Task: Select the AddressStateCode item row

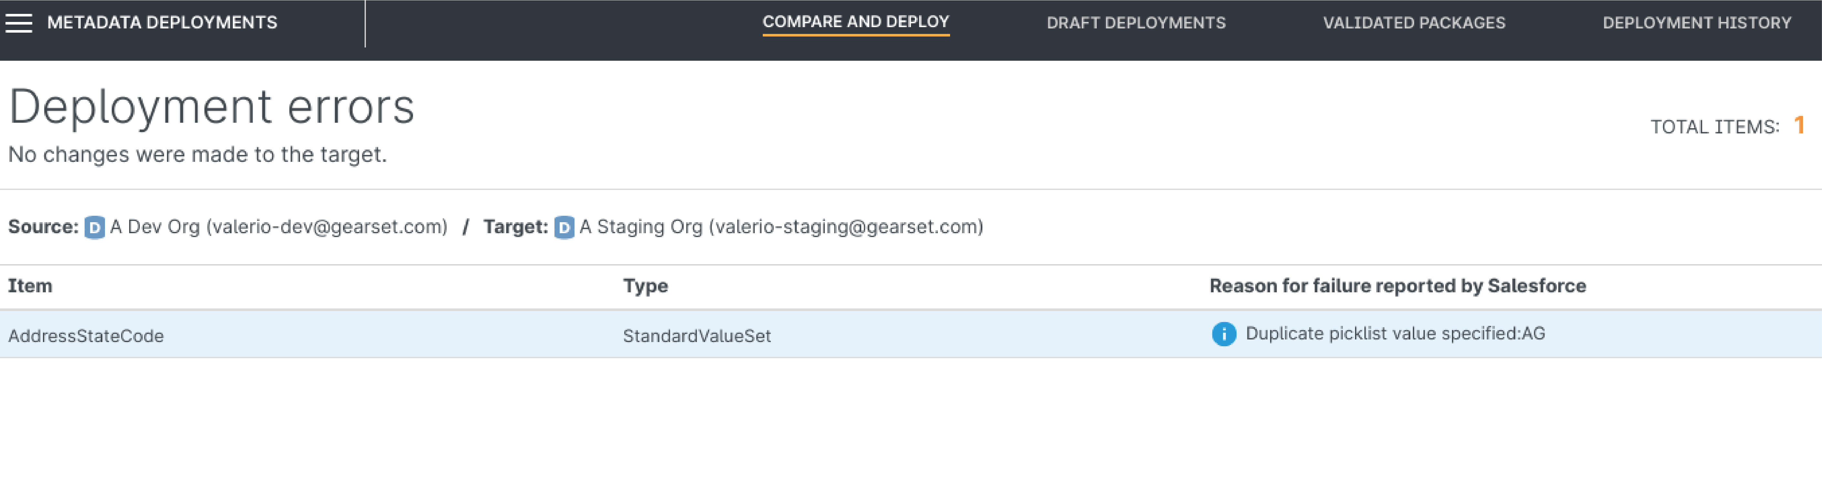Action: point(86,336)
